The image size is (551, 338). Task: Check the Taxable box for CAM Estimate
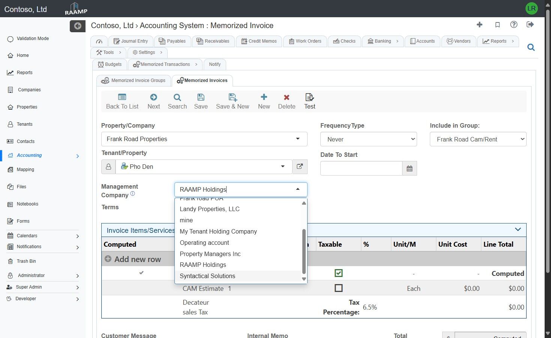[338, 288]
